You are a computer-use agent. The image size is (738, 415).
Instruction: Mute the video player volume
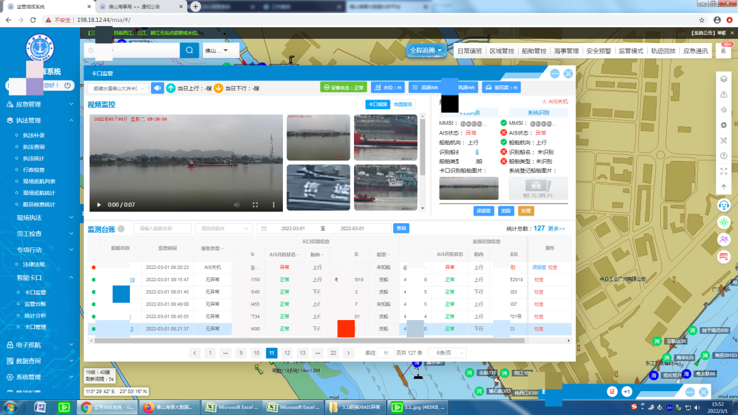[236, 205]
